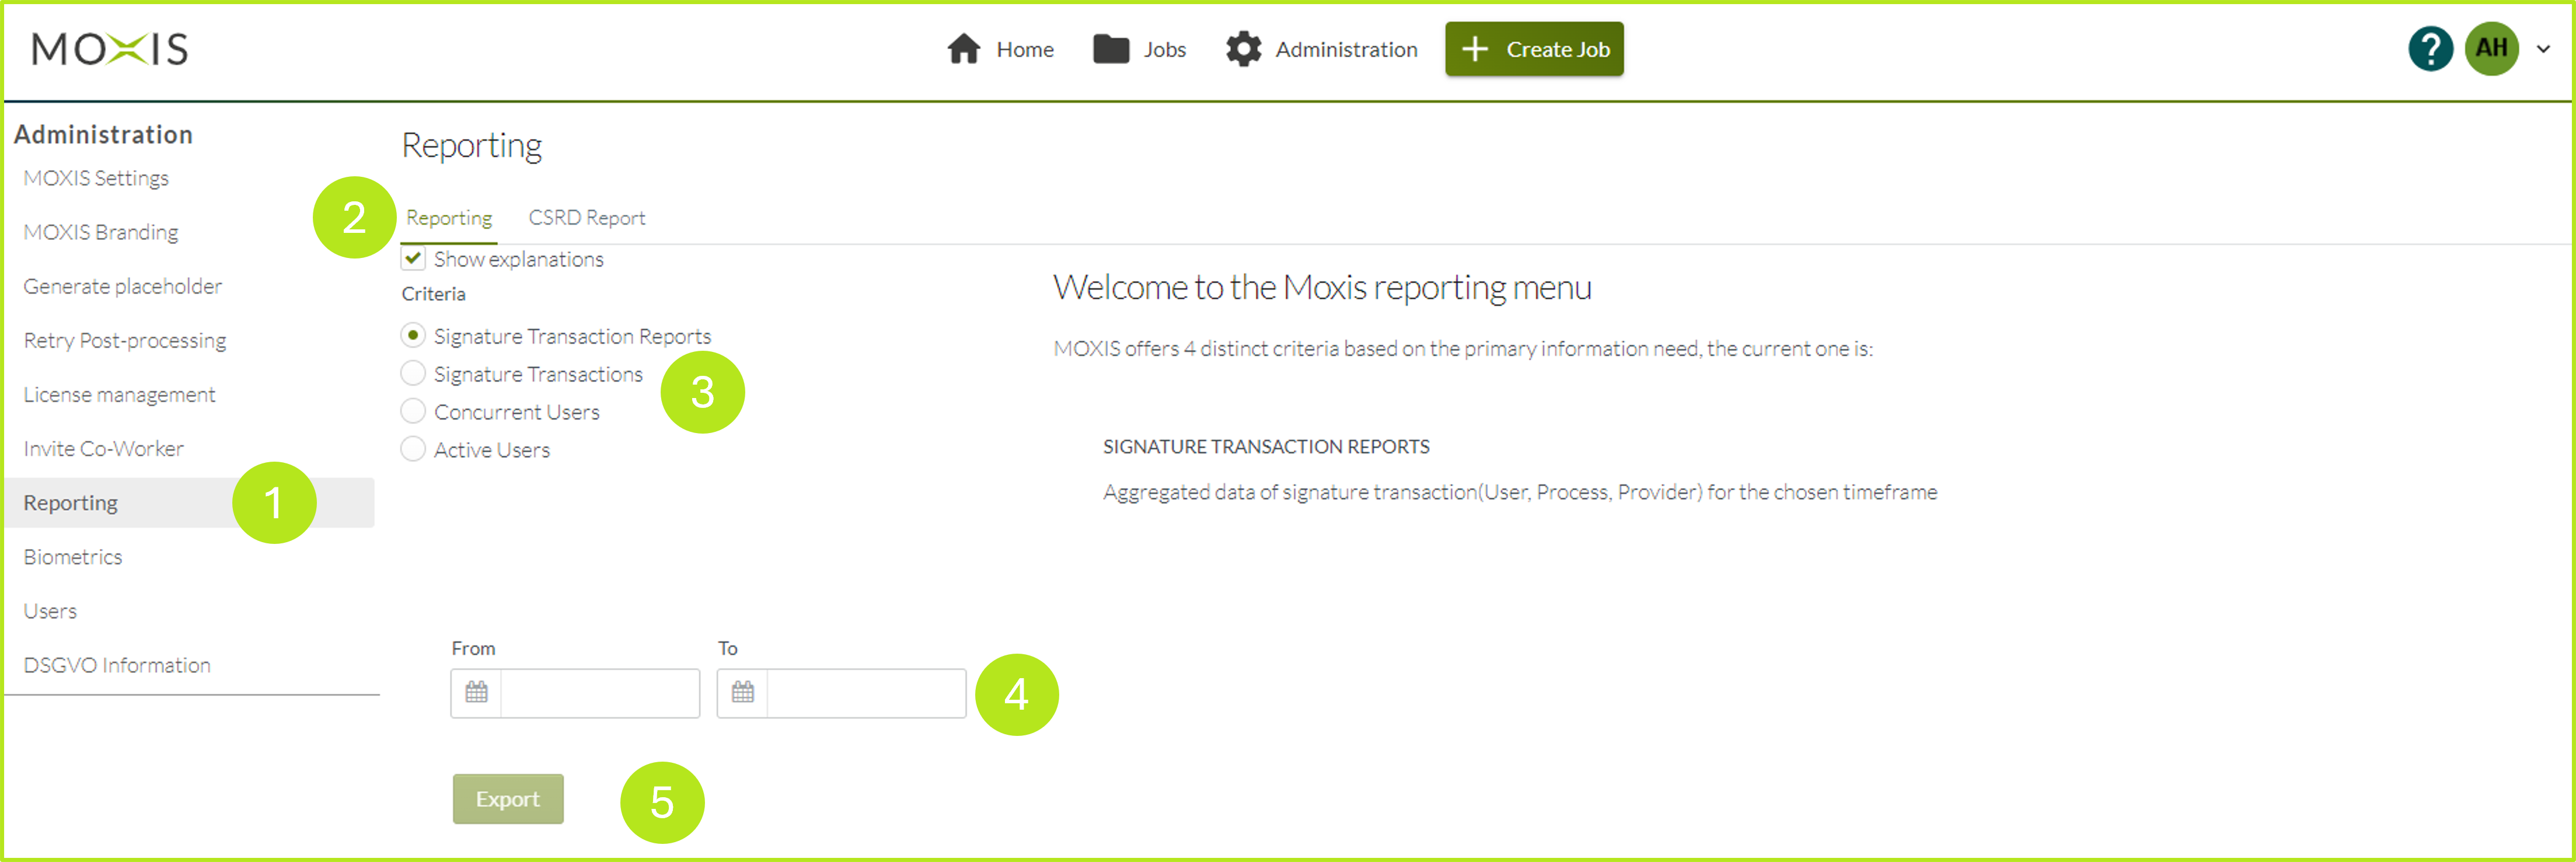The width and height of the screenshot is (2576, 862).
Task: Open the help question mark icon
Action: (2431, 48)
